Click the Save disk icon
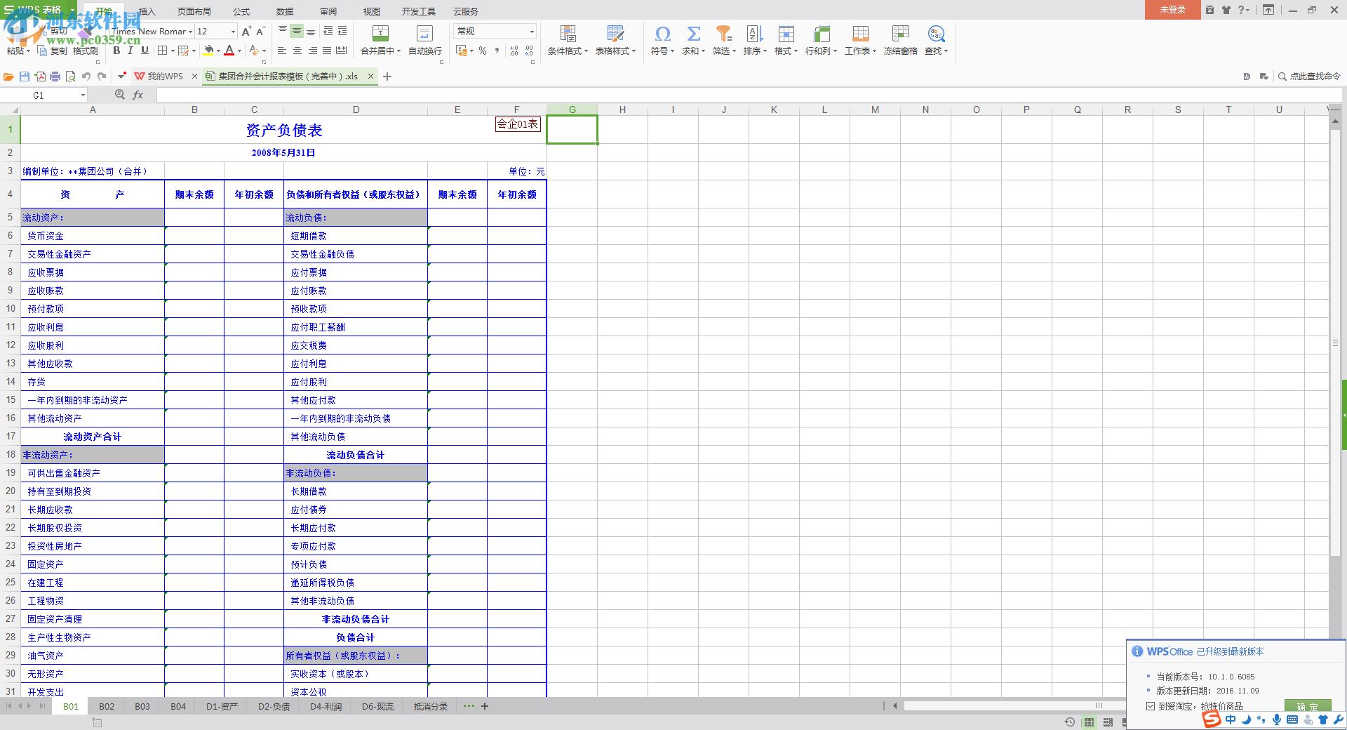Screen dimensions: 1347x730 pos(25,77)
